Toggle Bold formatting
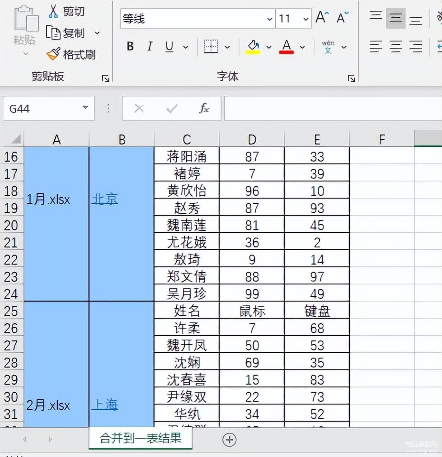The image size is (442, 457). point(130,47)
